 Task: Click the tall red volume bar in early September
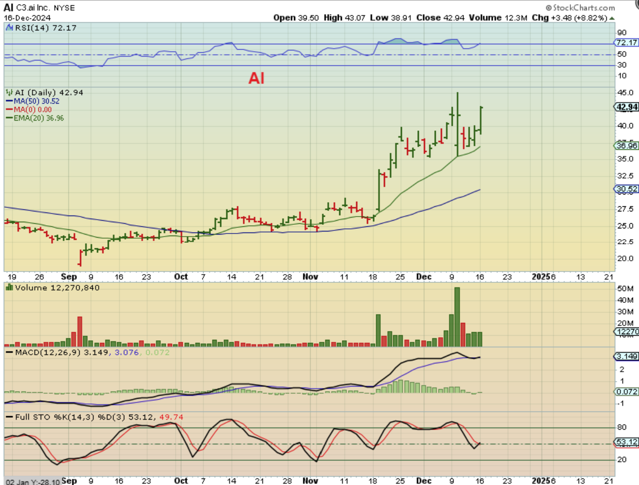[80, 331]
